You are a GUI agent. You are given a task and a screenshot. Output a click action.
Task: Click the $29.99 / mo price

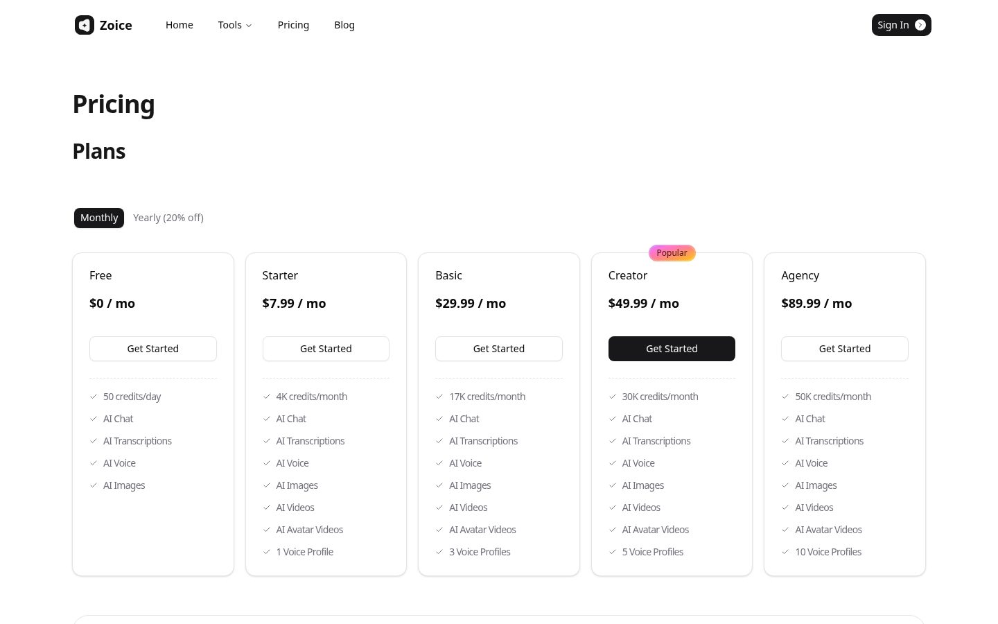(x=471, y=304)
